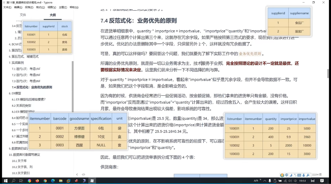The width and height of the screenshot is (331, 184).
Task: Go to outline item 7.3 迭代3次：考虑3NF
Action: click(26, 81)
